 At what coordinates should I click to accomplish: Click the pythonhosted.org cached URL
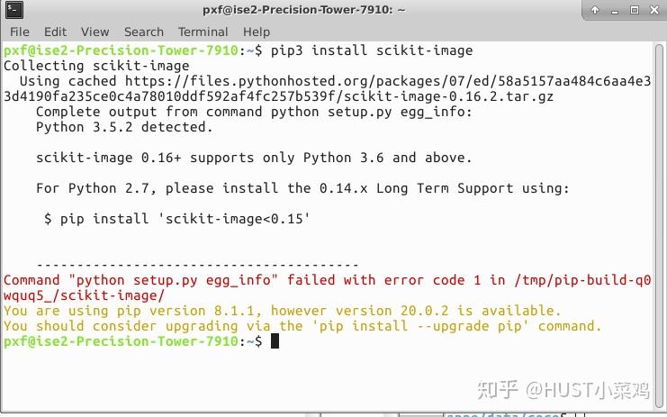coord(328,89)
